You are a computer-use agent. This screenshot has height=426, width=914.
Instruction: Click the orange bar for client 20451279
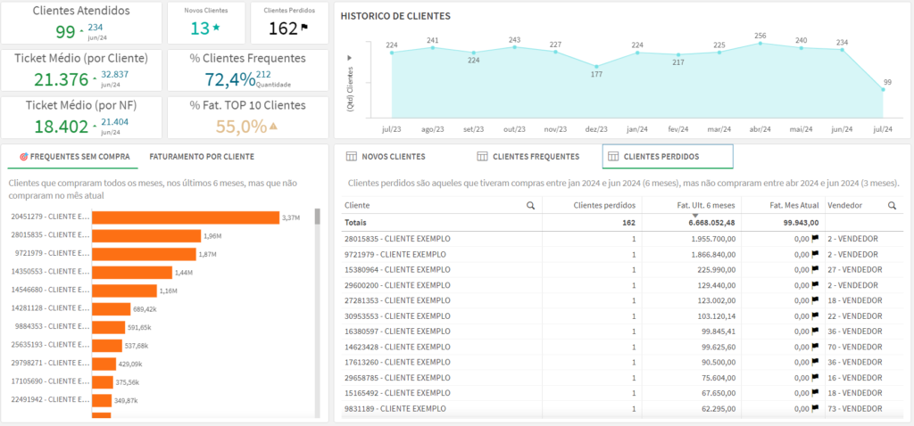(x=185, y=217)
